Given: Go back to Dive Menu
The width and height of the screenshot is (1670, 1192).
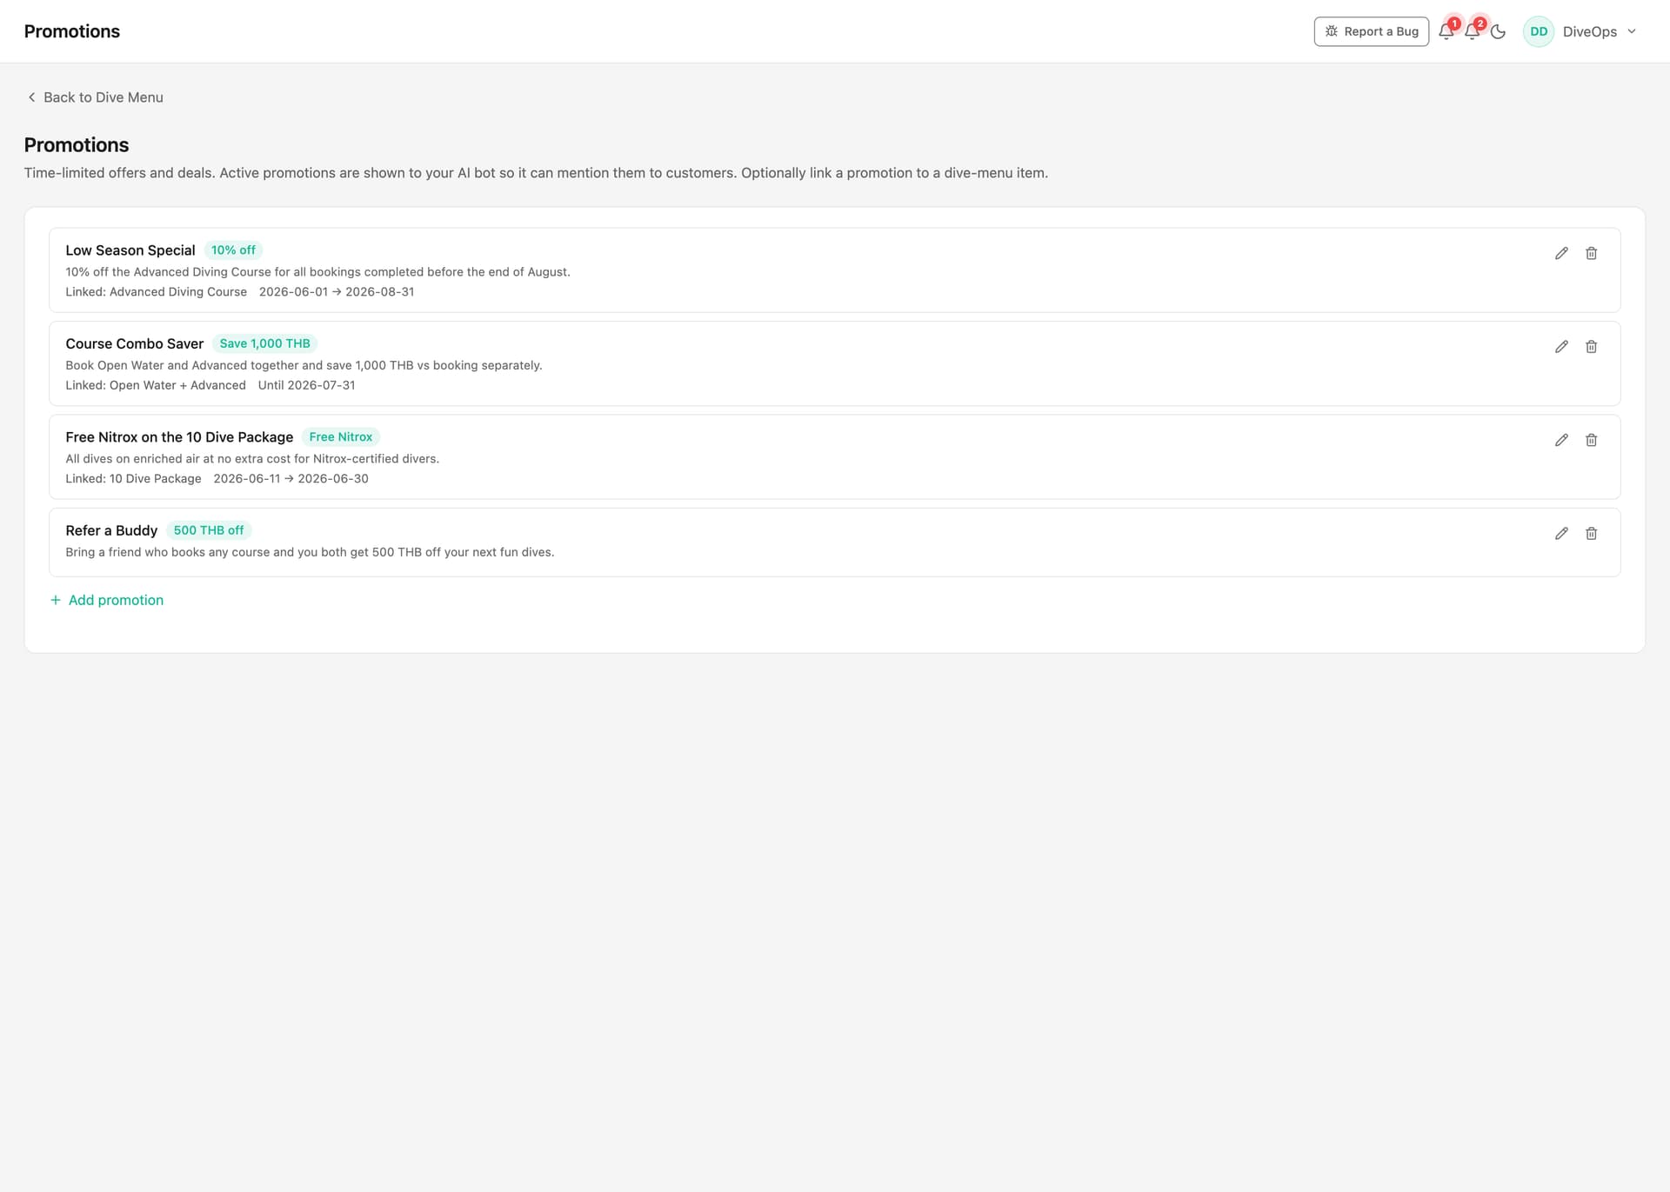Looking at the screenshot, I should (95, 97).
